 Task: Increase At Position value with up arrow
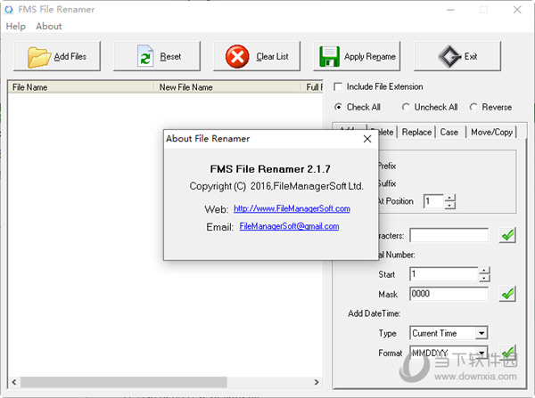click(x=450, y=198)
